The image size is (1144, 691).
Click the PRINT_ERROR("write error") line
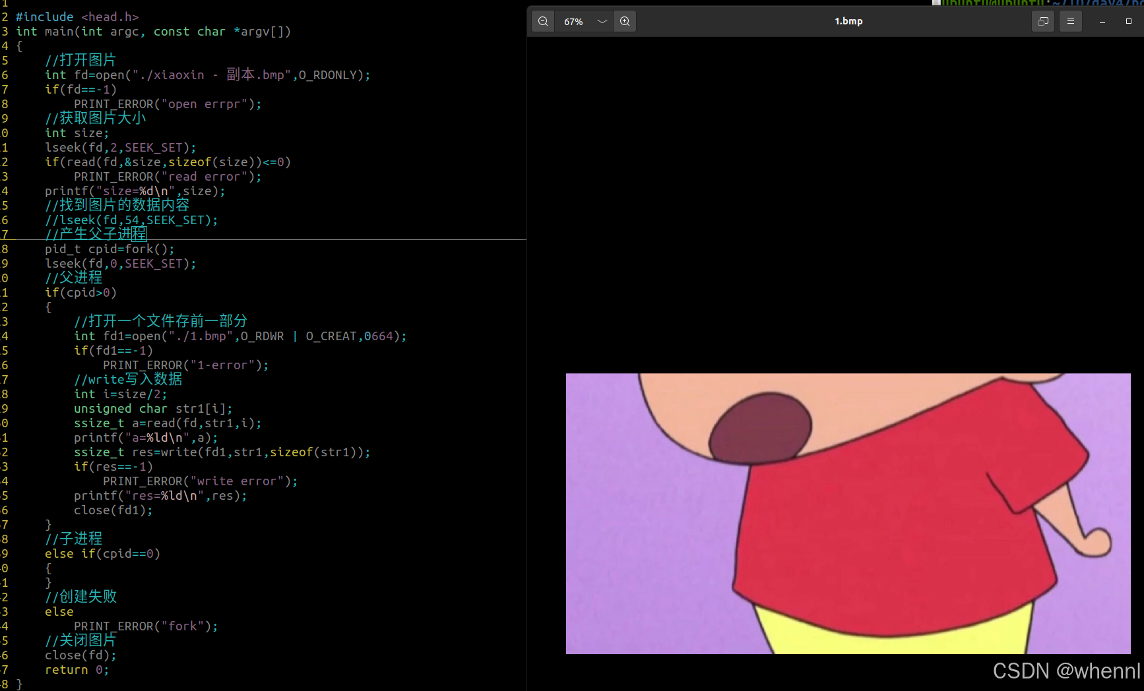200,481
